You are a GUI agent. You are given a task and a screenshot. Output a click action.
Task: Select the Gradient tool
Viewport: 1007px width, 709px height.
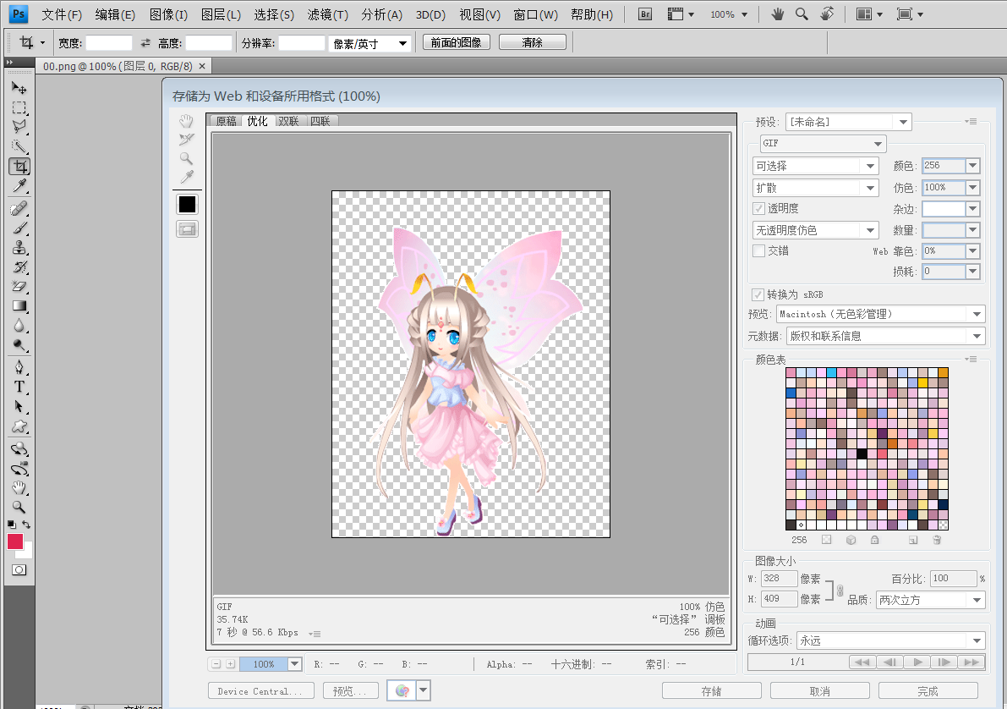pos(19,306)
